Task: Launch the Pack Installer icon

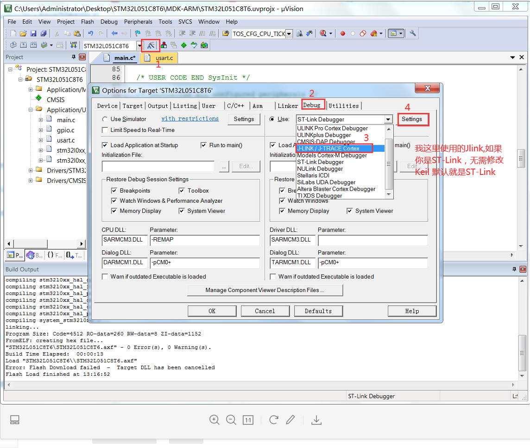Action: (x=204, y=45)
